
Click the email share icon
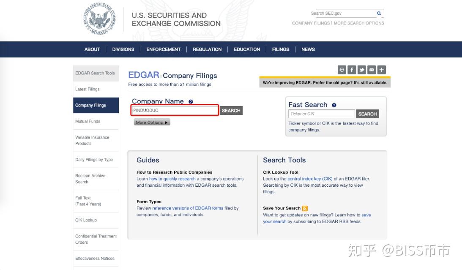tap(372, 70)
